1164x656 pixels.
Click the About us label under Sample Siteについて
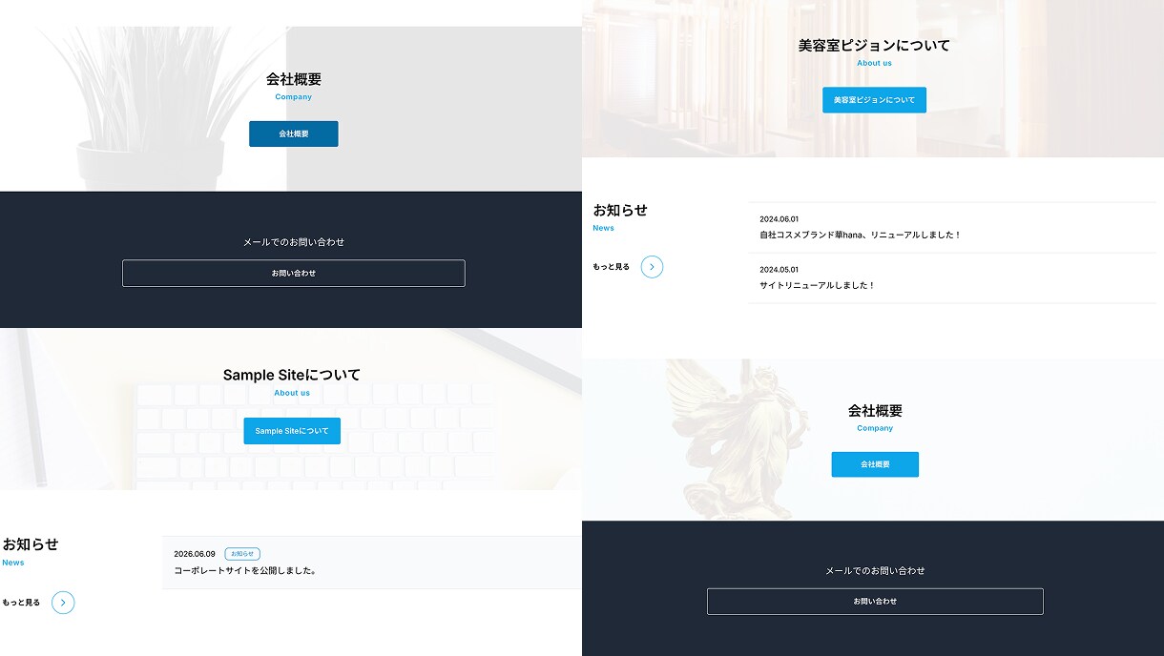coord(292,393)
